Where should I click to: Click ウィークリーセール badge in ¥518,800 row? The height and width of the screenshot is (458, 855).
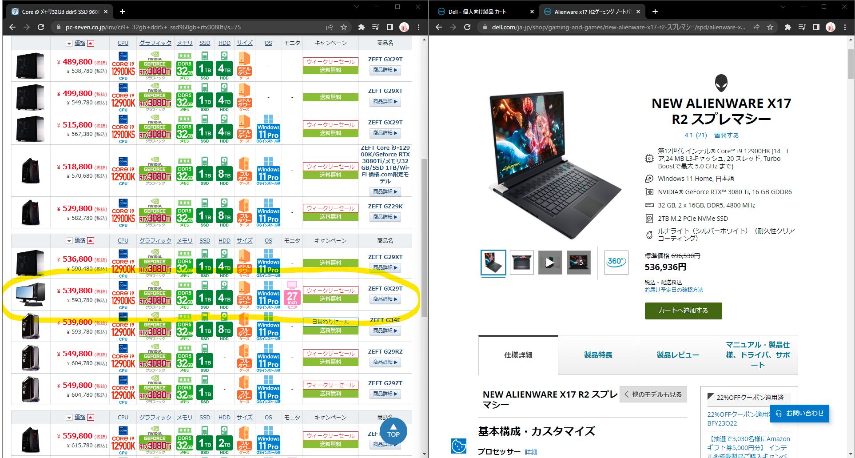pos(330,167)
